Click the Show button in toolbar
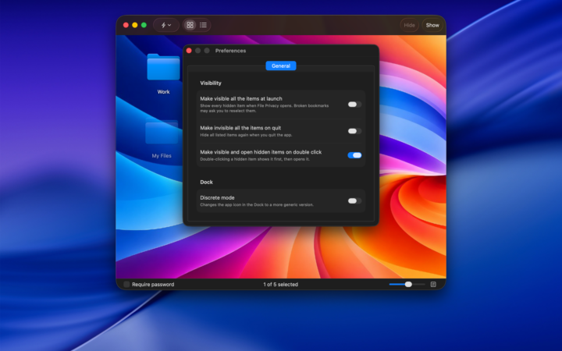This screenshot has width=562, height=351. coord(432,25)
